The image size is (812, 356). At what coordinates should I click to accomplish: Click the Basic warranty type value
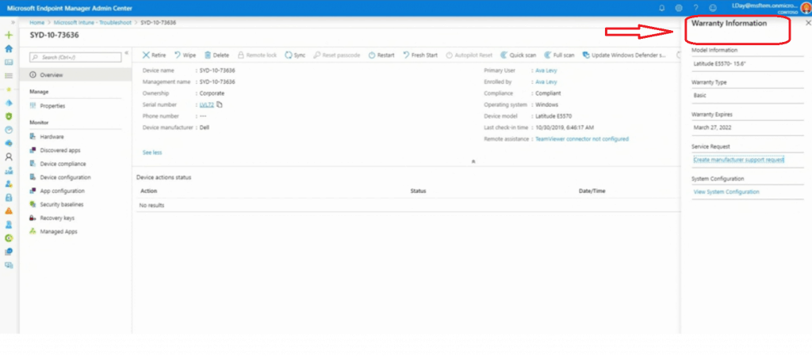[699, 95]
